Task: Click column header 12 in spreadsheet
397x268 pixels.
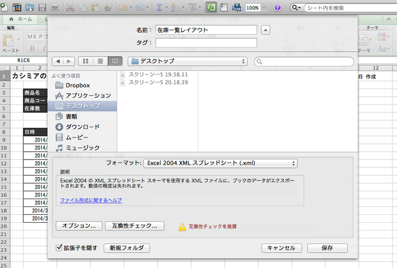Action: 376,68
